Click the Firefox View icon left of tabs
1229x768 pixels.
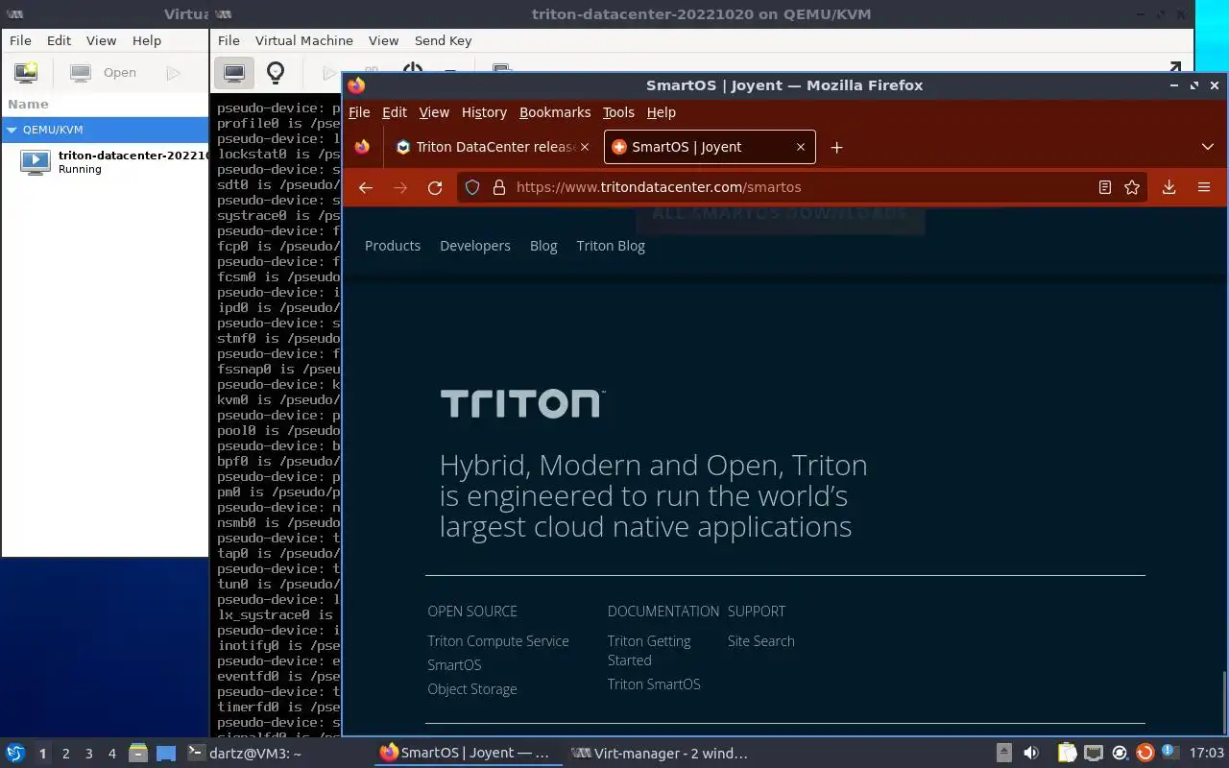[362, 147]
